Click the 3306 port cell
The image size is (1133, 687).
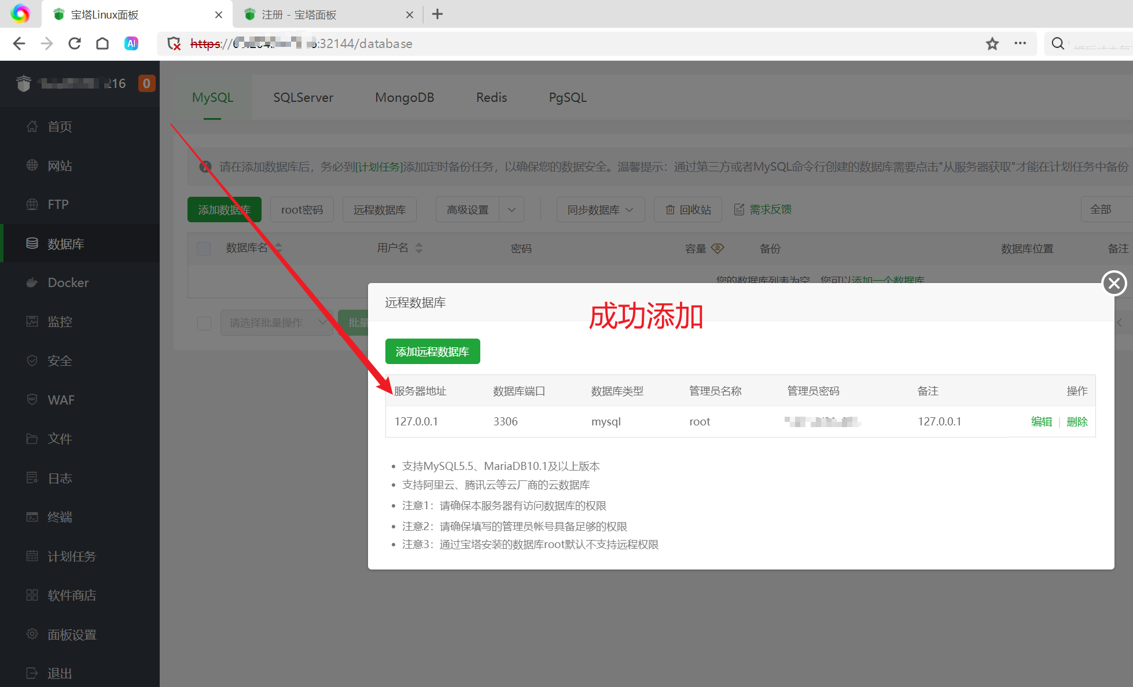[x=505, y=421]
